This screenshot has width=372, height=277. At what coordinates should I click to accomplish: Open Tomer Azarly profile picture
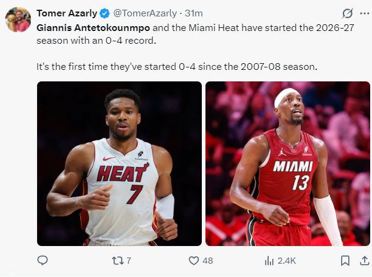[18, 19]
